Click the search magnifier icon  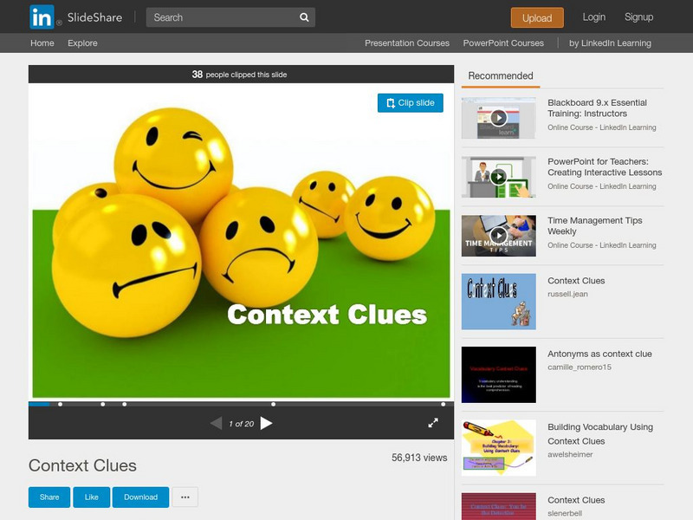304,17
